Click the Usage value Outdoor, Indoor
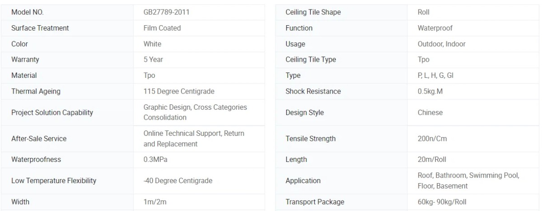Screen dimensions: 542x211 point(441,44)
